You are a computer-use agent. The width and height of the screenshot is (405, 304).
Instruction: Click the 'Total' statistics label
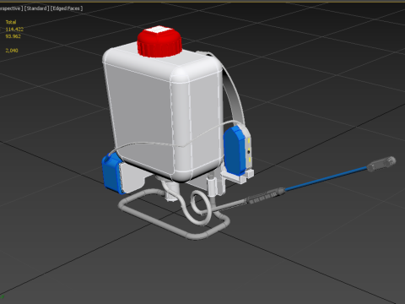(11, 22)
